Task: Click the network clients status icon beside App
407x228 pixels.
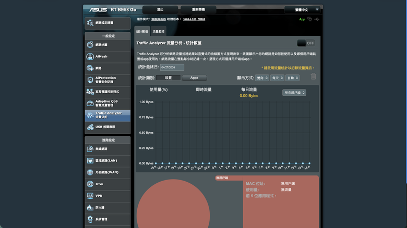Action: point(309,19)
